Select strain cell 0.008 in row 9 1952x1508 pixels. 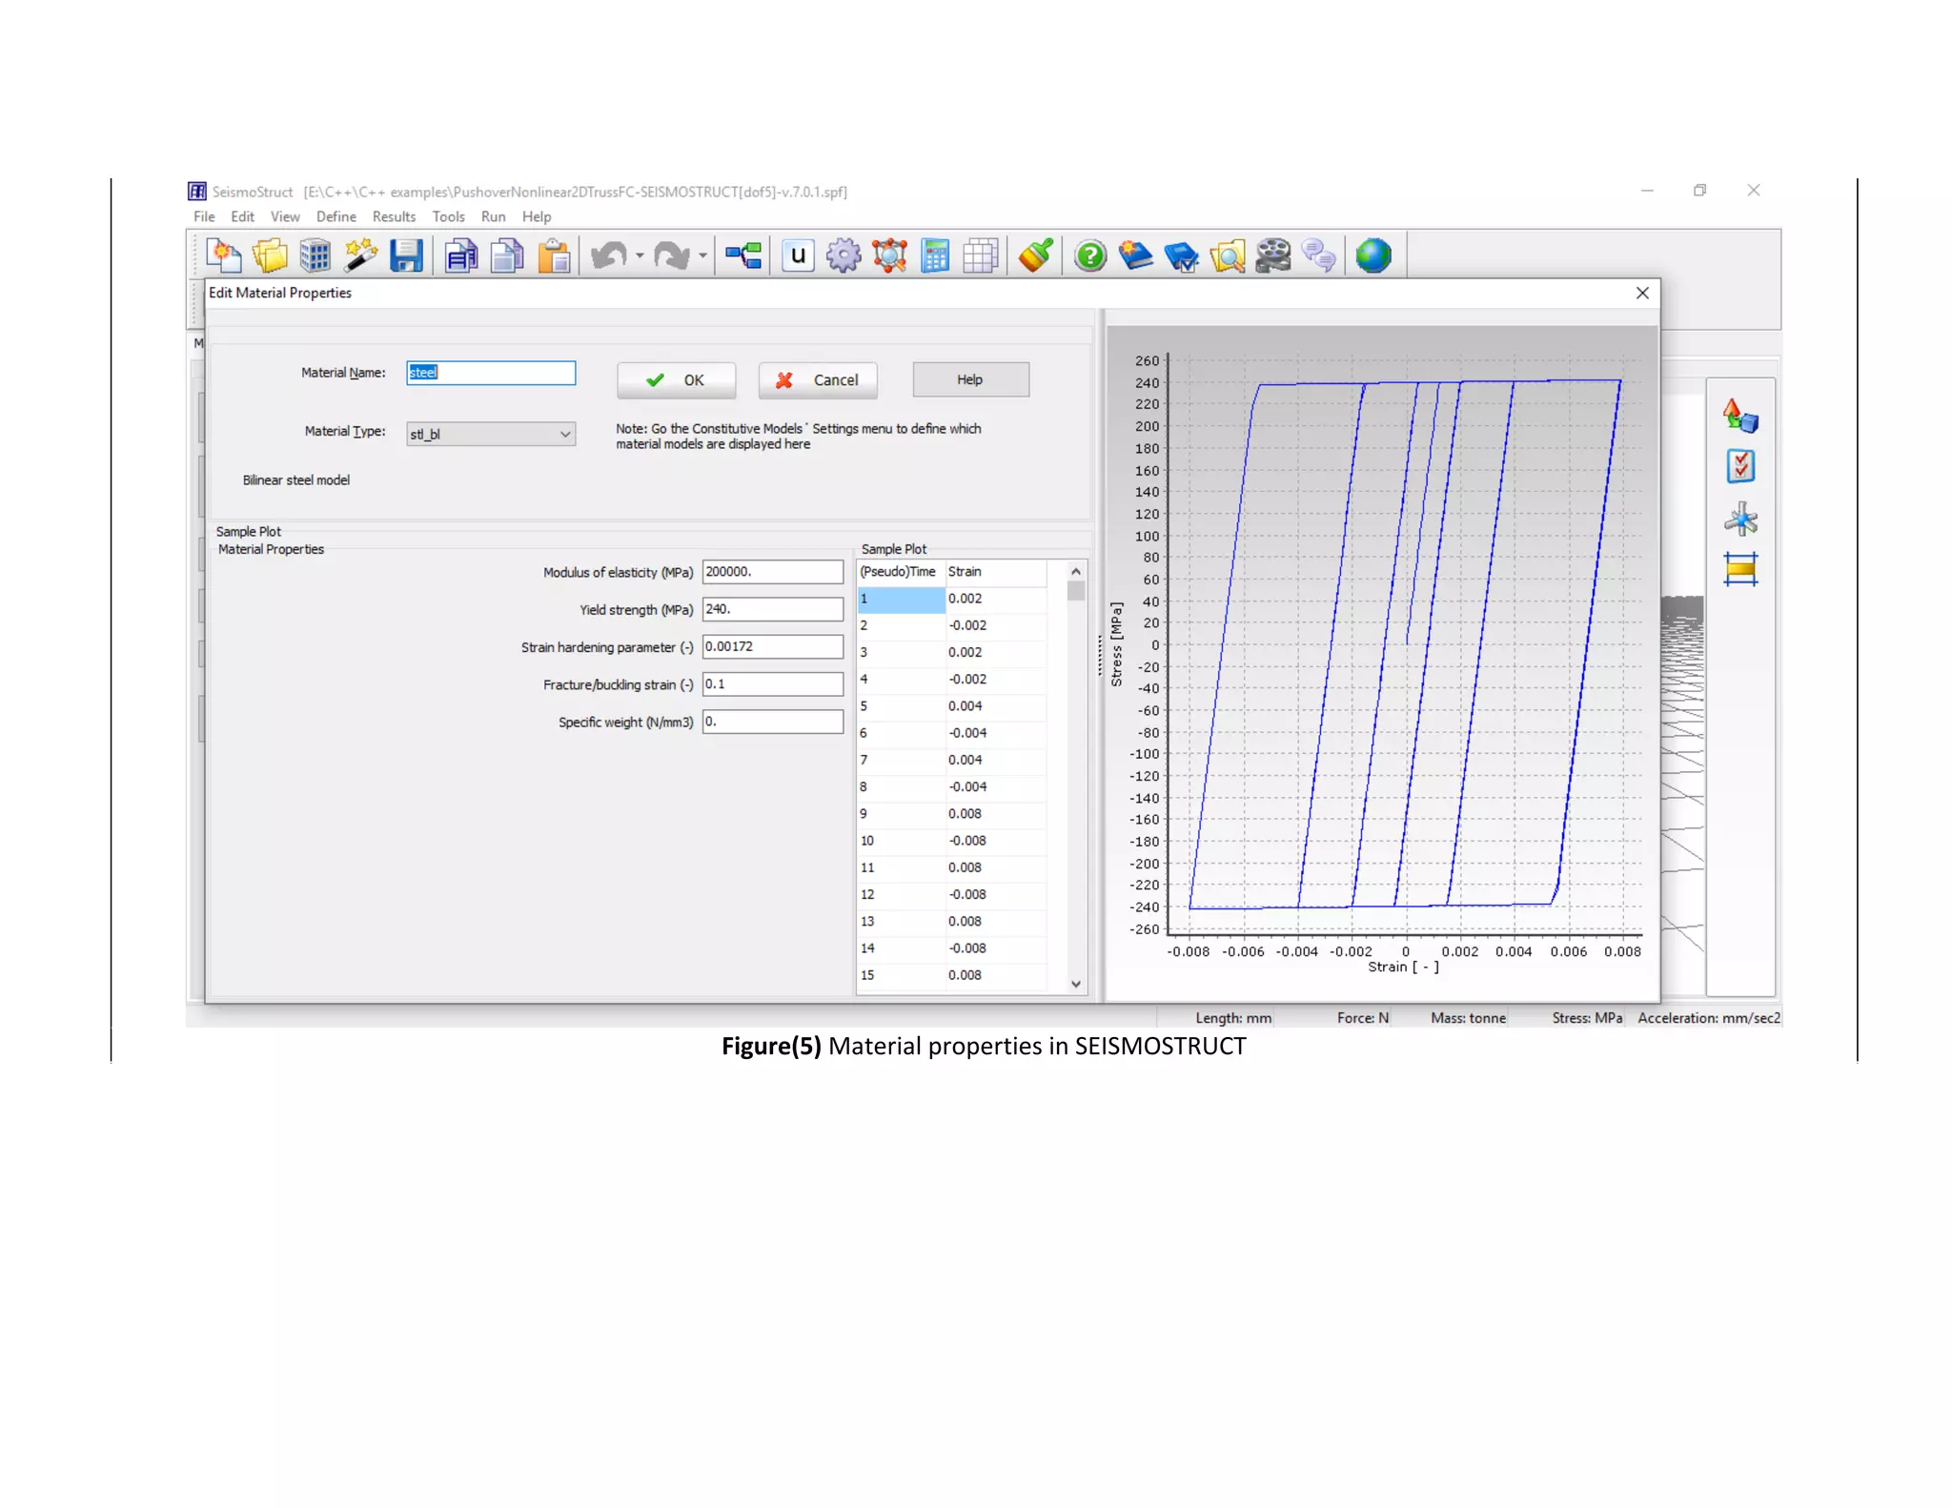click(x=996, y=814)
